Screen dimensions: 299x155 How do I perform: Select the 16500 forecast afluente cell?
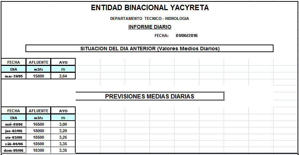coord(38,124)
